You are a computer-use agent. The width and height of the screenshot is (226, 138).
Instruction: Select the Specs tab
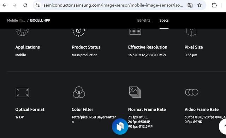click(164, 21)
